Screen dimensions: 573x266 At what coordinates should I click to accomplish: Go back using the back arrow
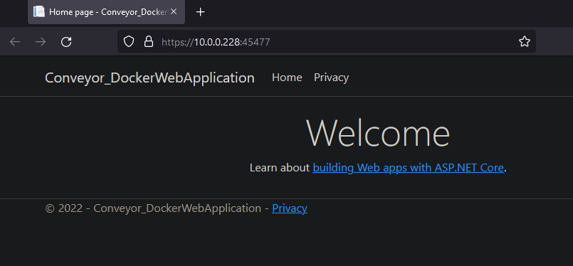pos(15,42)
